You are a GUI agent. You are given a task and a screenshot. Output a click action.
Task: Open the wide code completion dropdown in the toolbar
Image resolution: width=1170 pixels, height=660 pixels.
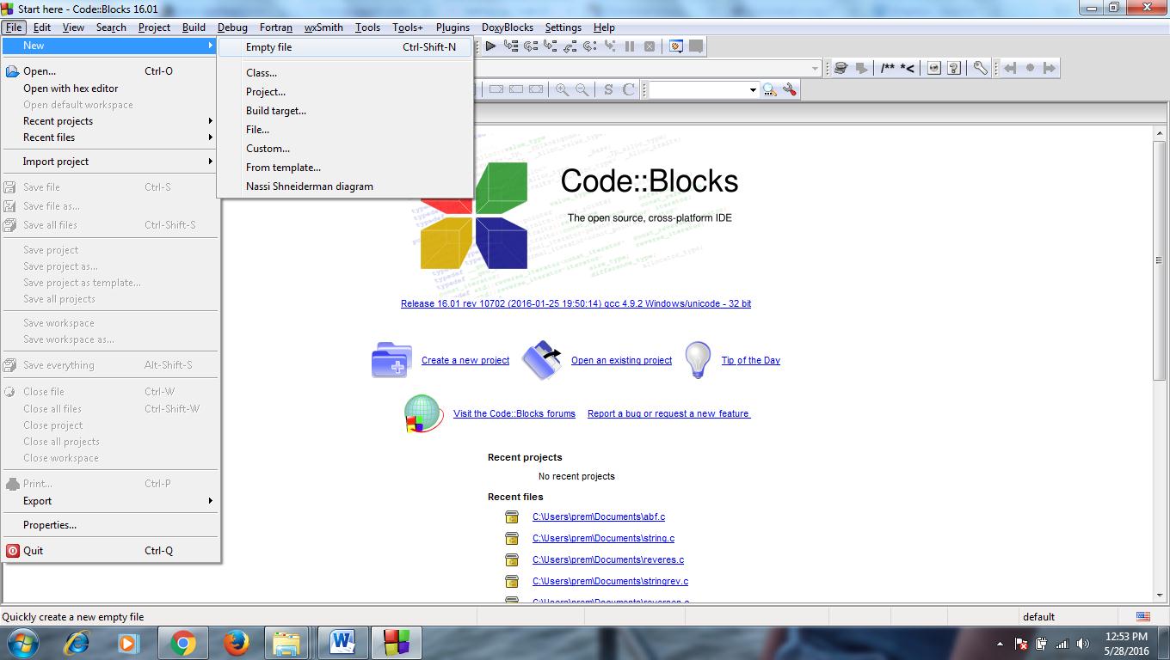[815, 68]
